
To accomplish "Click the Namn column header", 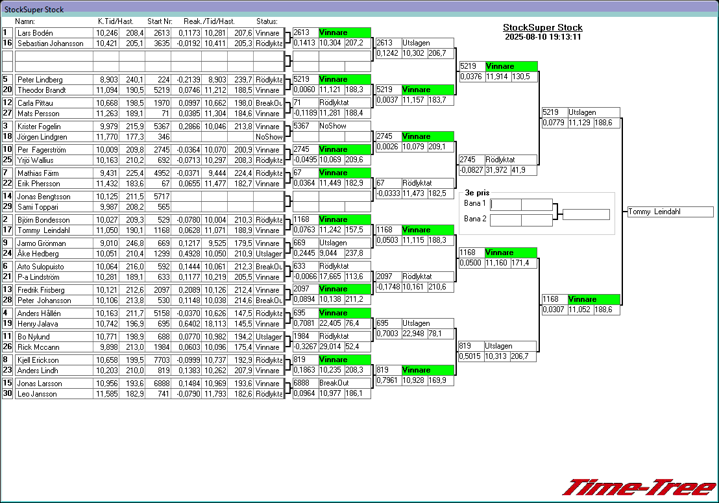I will point(25,21).
